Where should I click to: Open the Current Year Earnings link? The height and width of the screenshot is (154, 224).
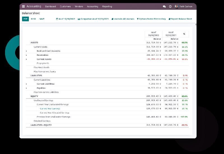(x=50, y=109)
